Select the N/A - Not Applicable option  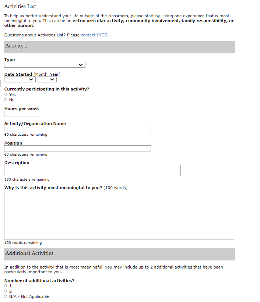tap(6, 296)
